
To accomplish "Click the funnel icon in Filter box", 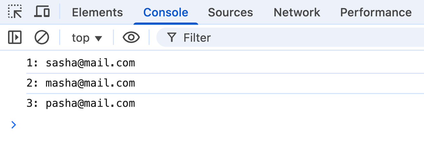I will tap(172, 38).
